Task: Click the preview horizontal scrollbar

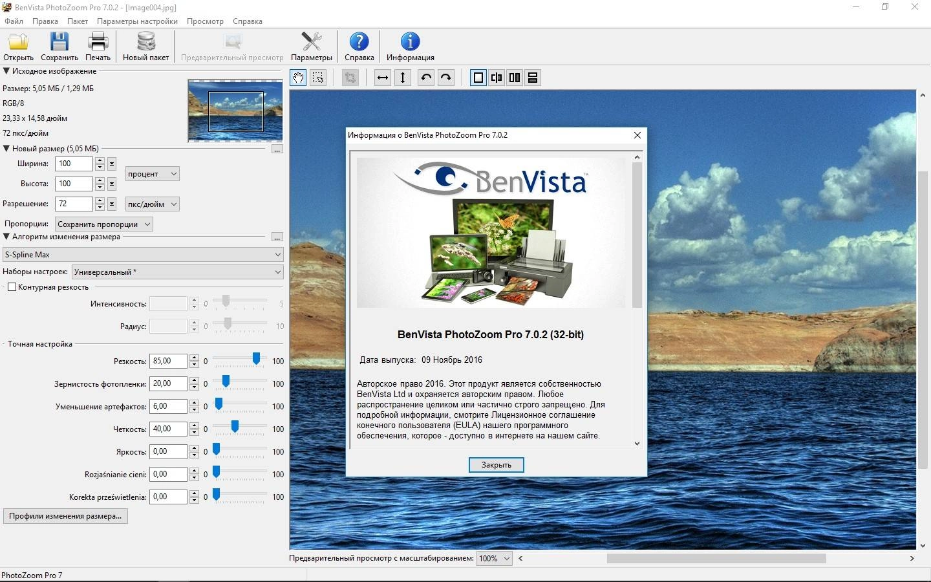Action: [716, 558]
